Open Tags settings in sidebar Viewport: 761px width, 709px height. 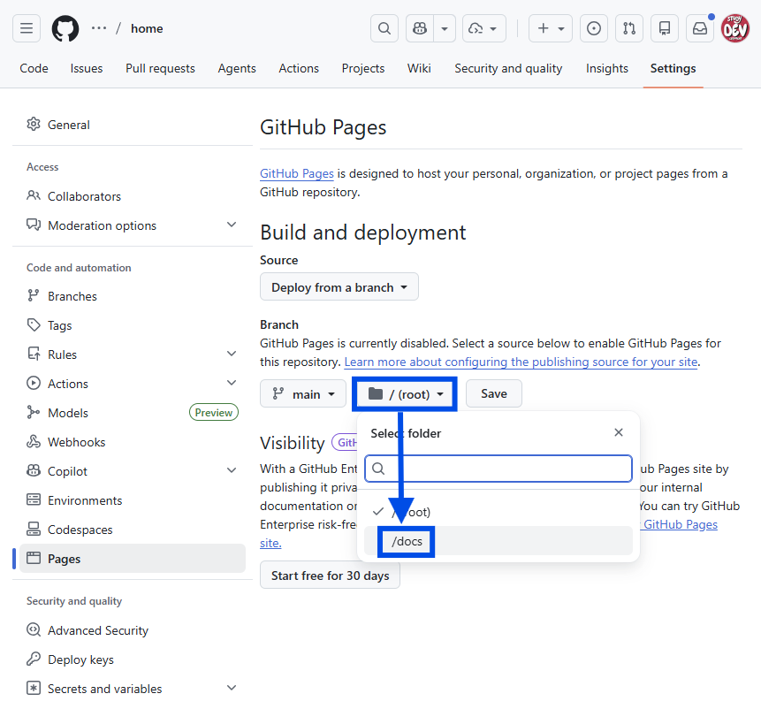click(132, 325)
